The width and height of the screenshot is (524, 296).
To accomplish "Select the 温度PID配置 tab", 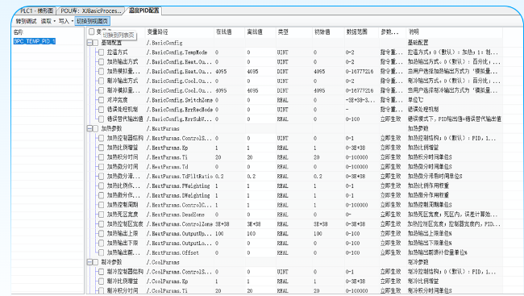I will pos(144,10).
